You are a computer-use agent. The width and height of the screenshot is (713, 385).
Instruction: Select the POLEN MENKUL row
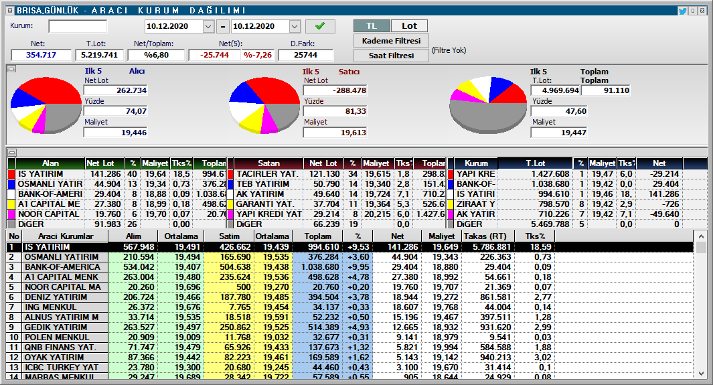(350, 337)
